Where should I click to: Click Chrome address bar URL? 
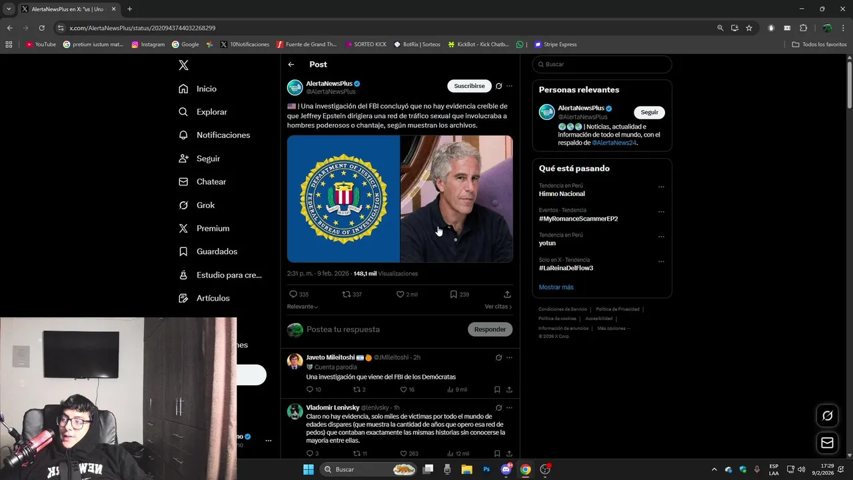click(142, 28)
